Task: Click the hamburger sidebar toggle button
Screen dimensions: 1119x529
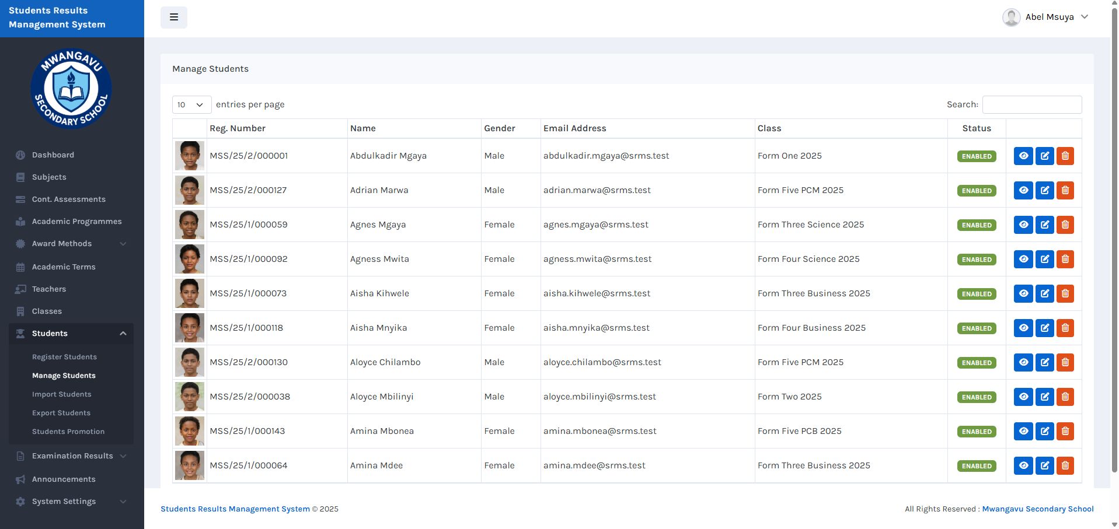Action: (173, 17)
